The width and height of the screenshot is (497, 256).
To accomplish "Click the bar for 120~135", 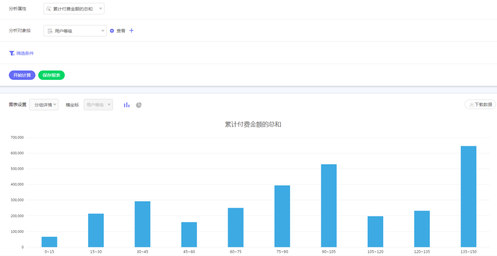I will pos(422,229).
